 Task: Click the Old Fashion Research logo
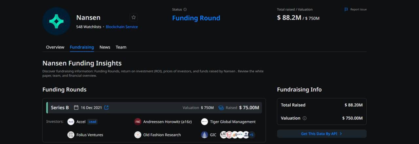point(138,135)
